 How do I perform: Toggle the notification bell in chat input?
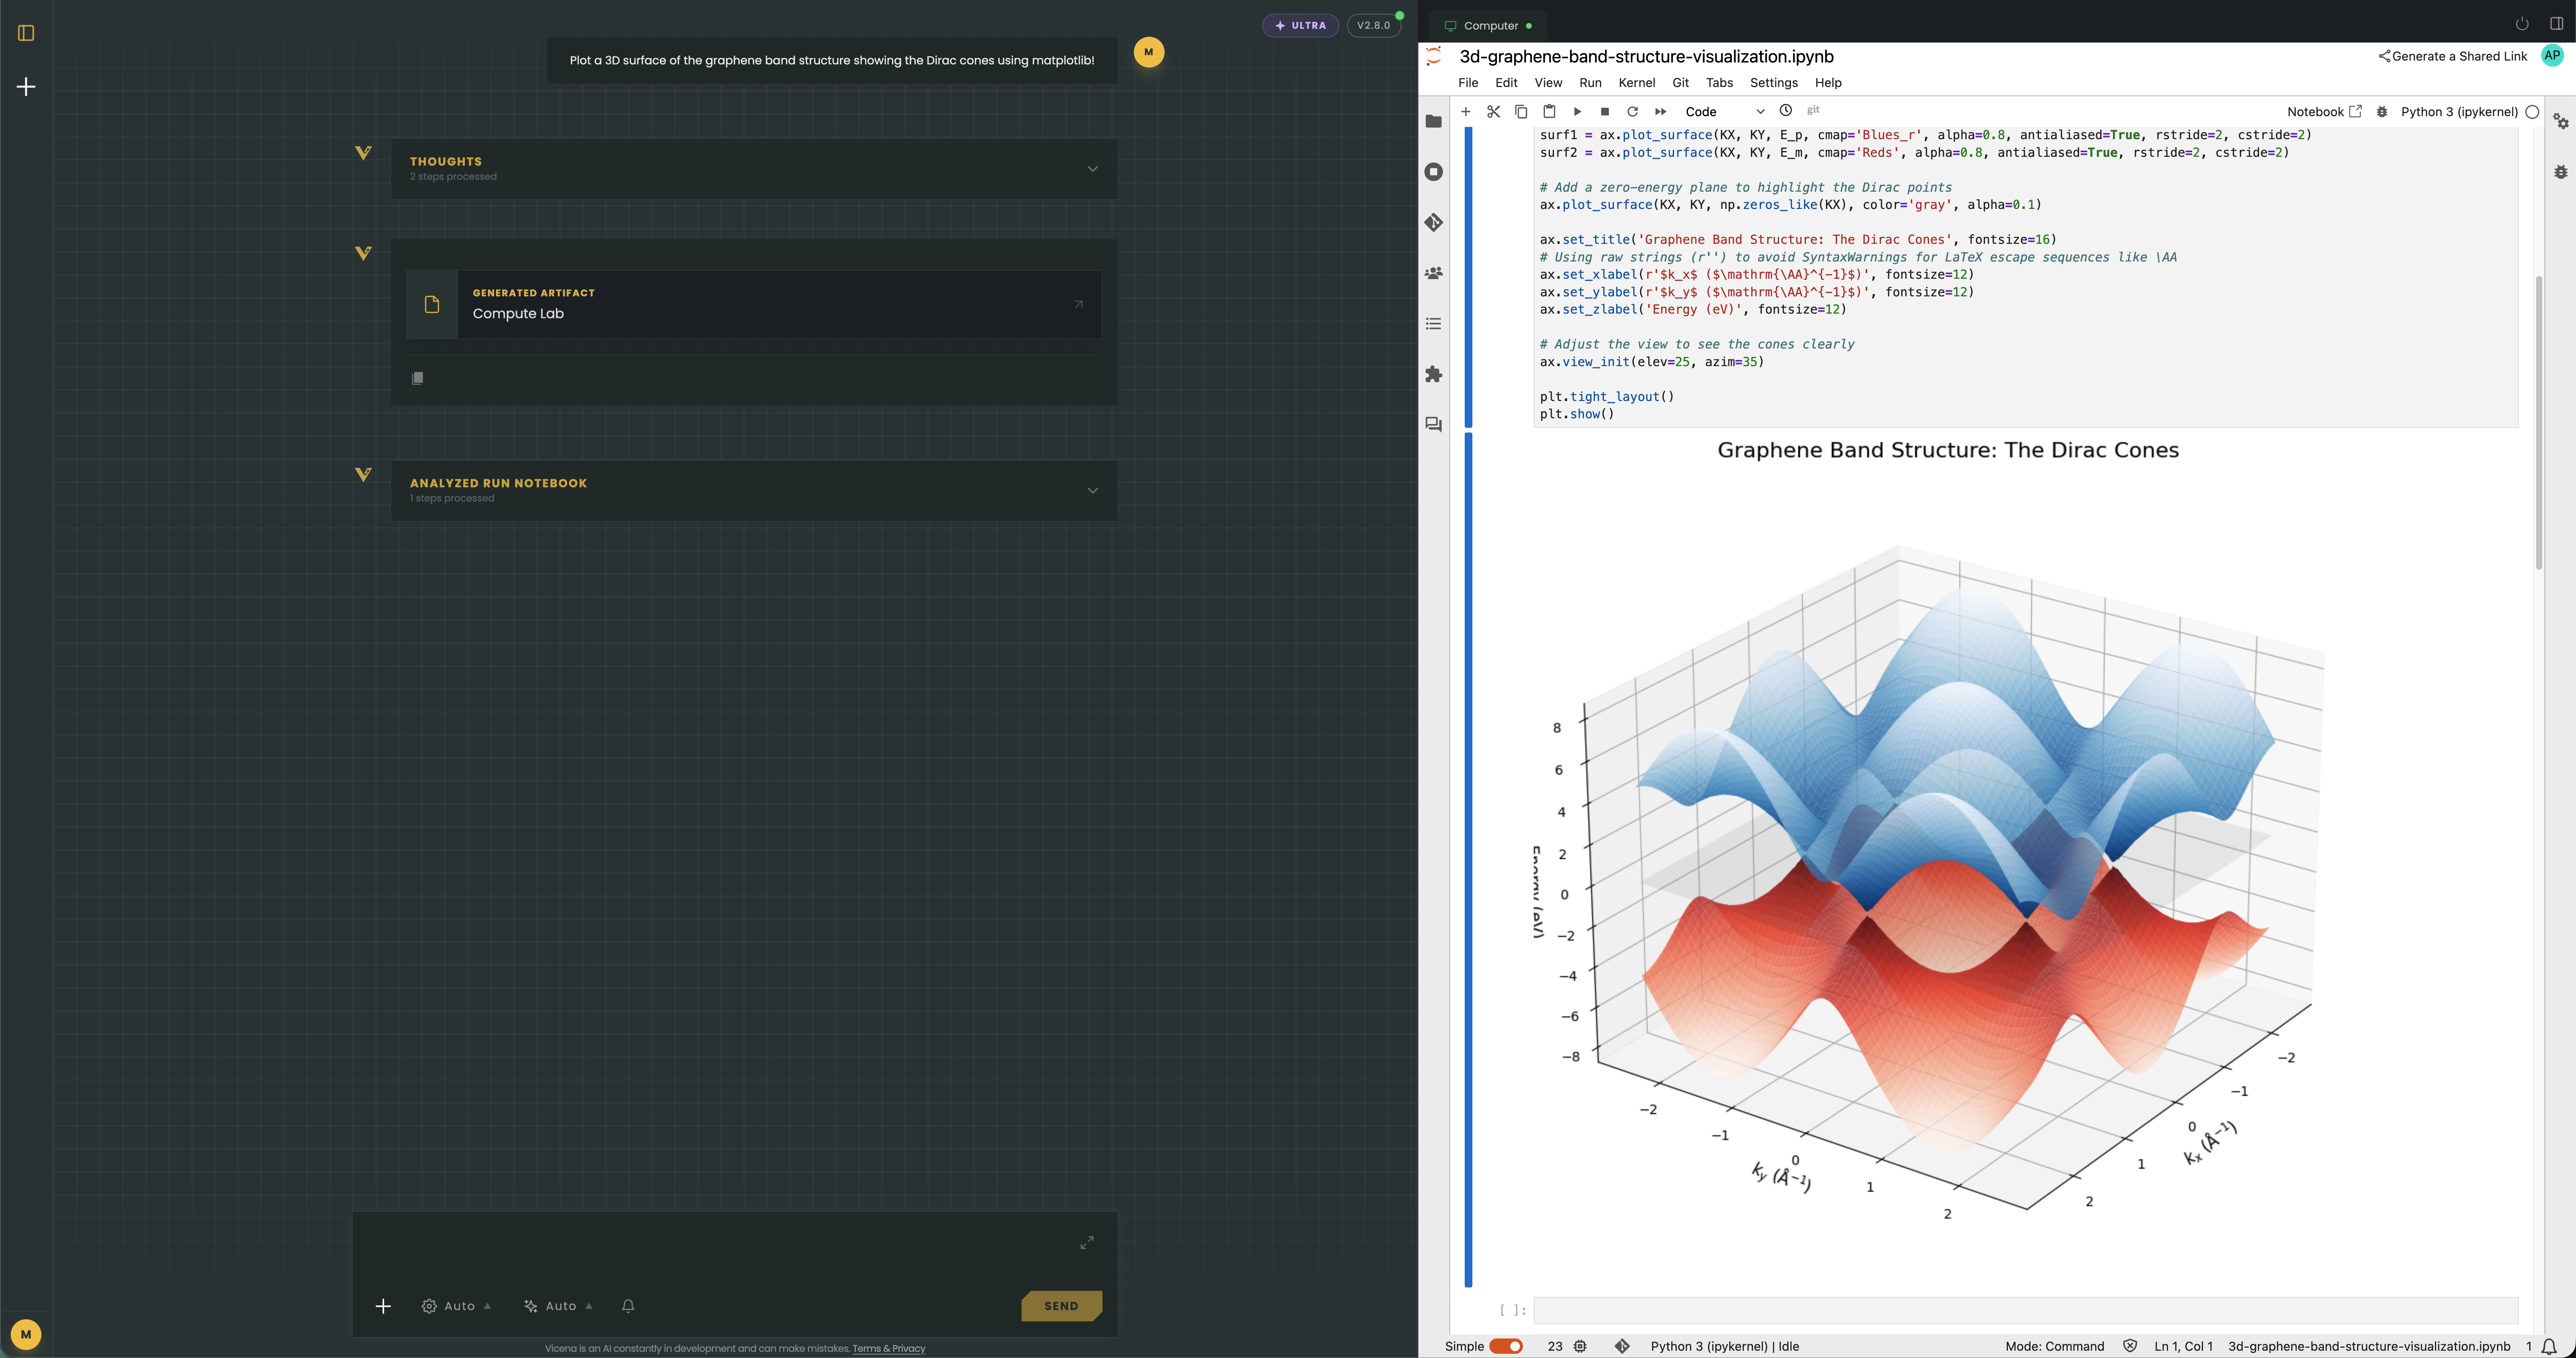point(628,1306)
